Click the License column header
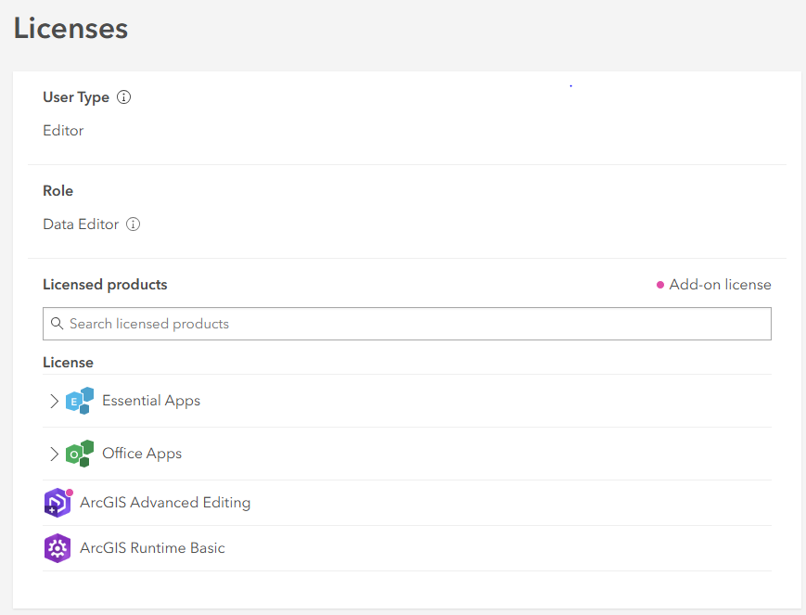 tap(68, 362)
